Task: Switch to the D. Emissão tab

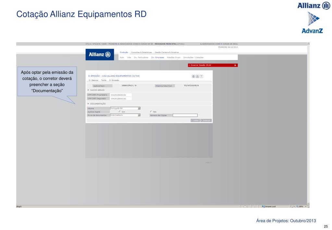Action: [114, 80]
